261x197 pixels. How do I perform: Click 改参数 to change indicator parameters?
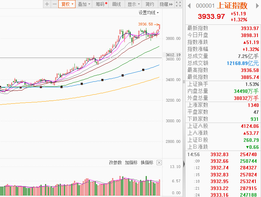(x=115, y=162)
